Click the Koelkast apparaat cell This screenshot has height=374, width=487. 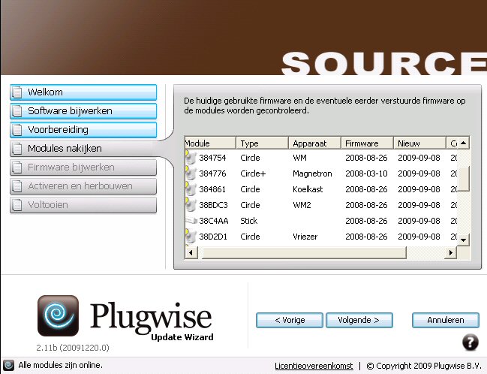pos(308,189)
